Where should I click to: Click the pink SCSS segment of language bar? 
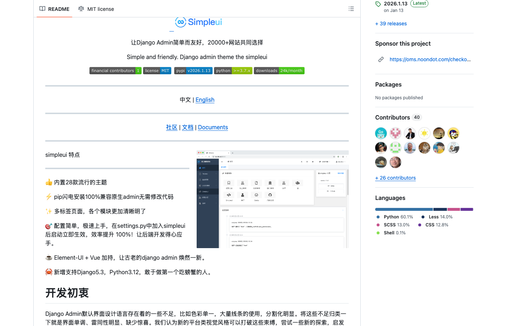[454, 209]
